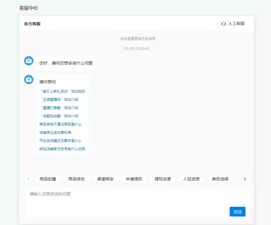Pick the 类目选择 quick topic
This screenshot has width=271, height=225.
[220, 179]
